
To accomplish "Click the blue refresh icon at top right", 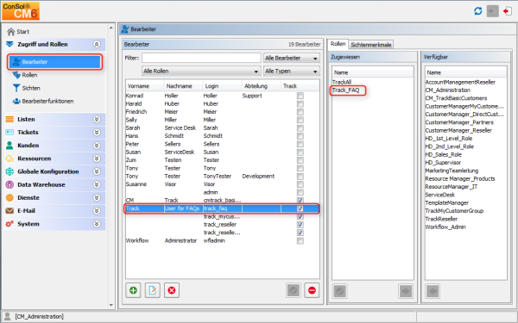I will (x=477, y=11).
